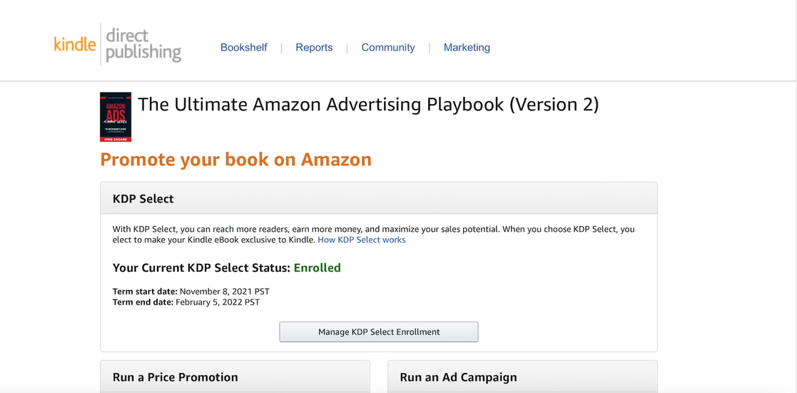Click the Manage KDP Select Enrollment button
The image size is (797, 393).
tap(379, 332)
